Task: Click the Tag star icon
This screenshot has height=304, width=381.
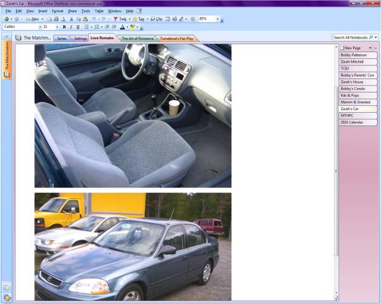Action: [135, 19]
